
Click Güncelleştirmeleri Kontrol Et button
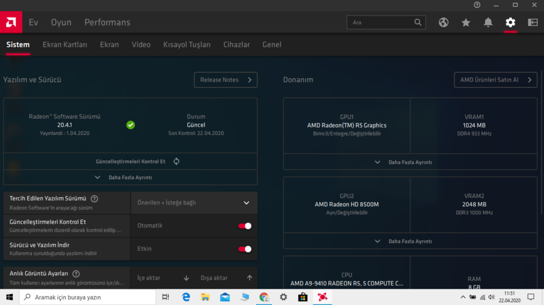click(131, 162)
